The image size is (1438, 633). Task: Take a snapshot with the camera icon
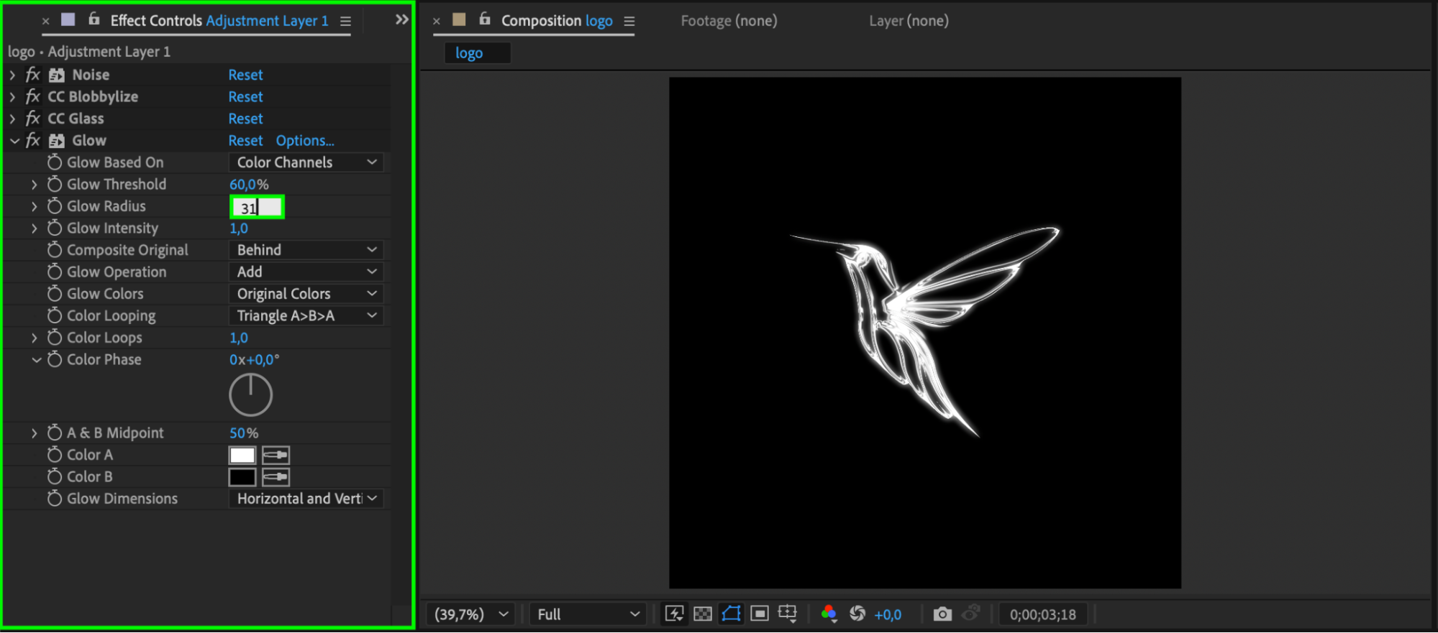click(942, 614)
